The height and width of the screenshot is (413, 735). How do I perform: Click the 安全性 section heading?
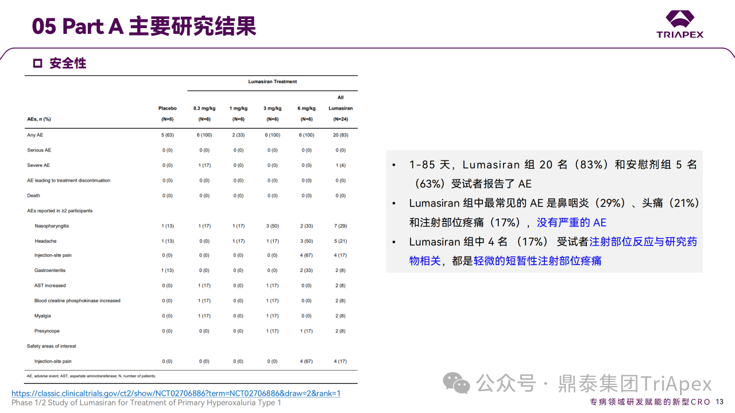coord(68,64)
